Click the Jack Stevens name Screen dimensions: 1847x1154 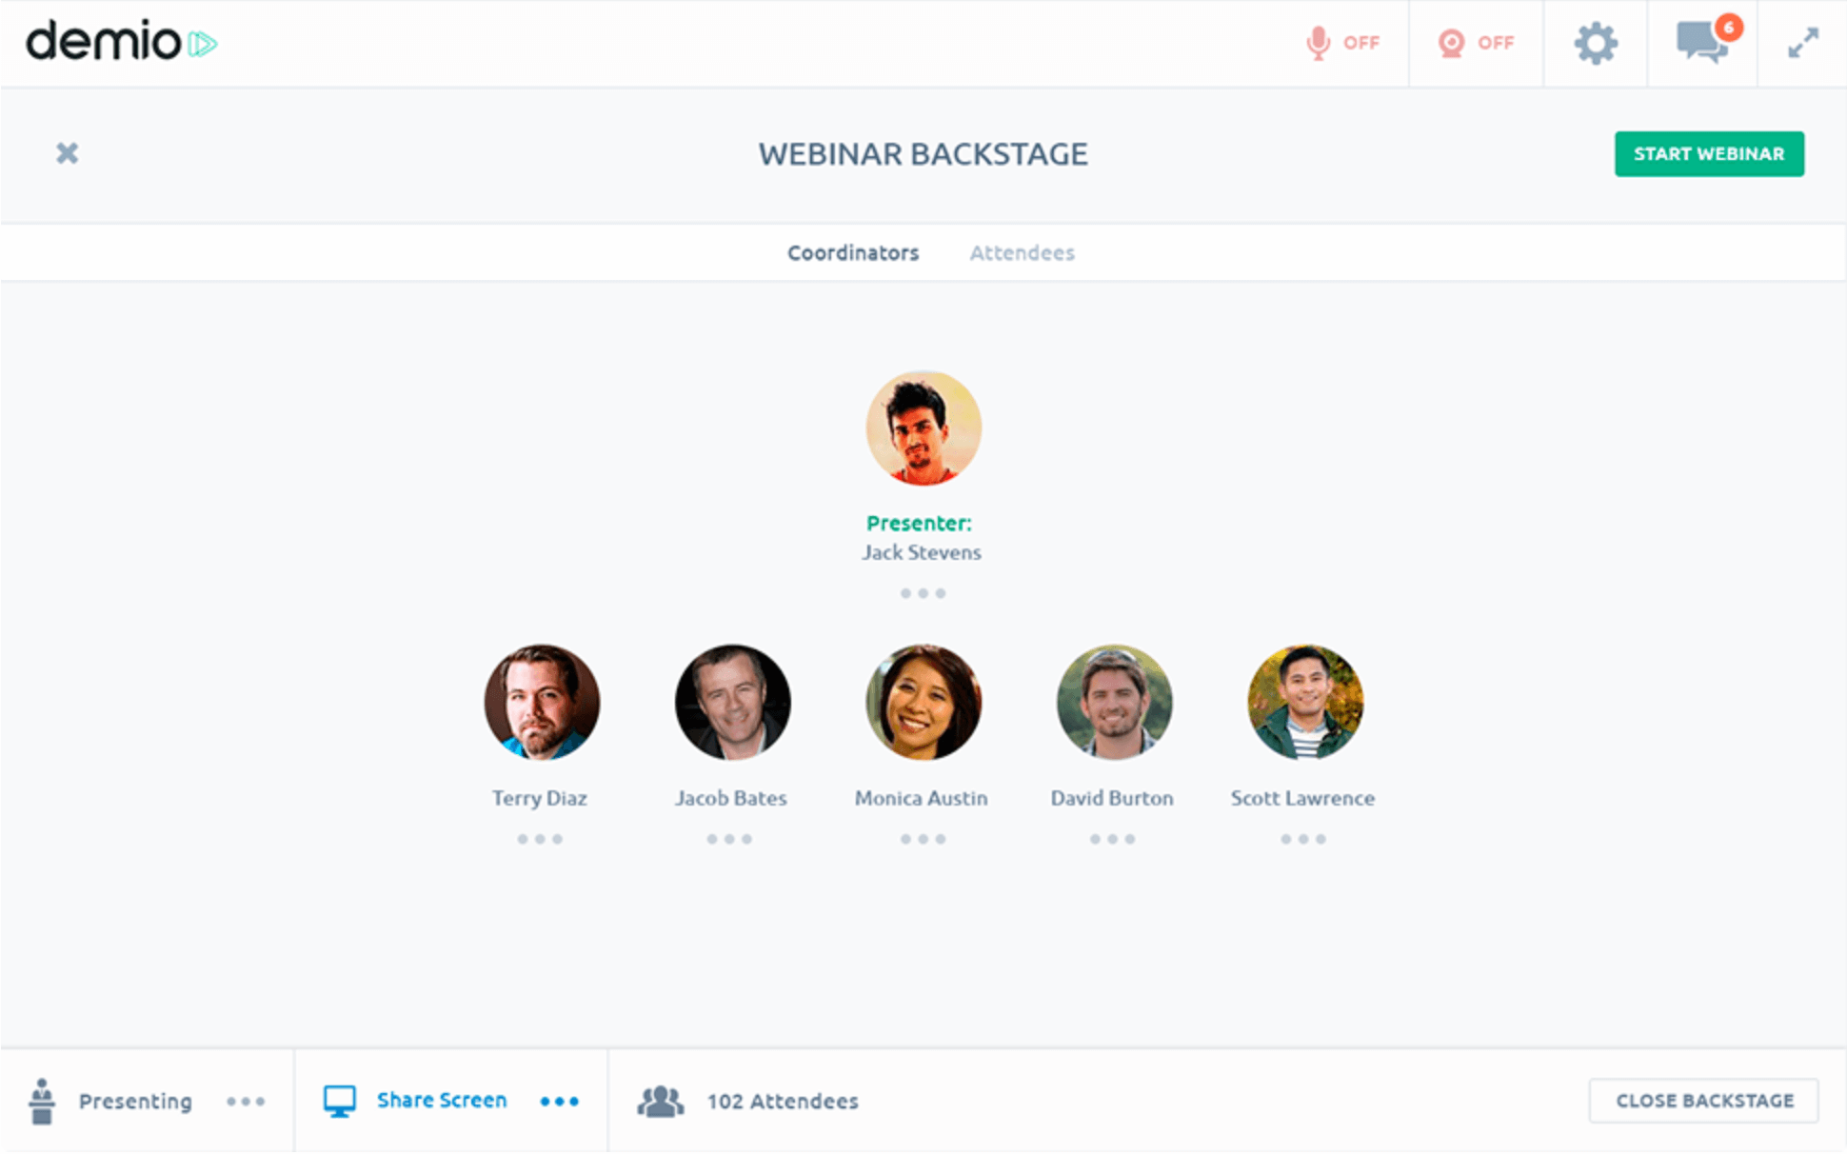pos(922,552)
